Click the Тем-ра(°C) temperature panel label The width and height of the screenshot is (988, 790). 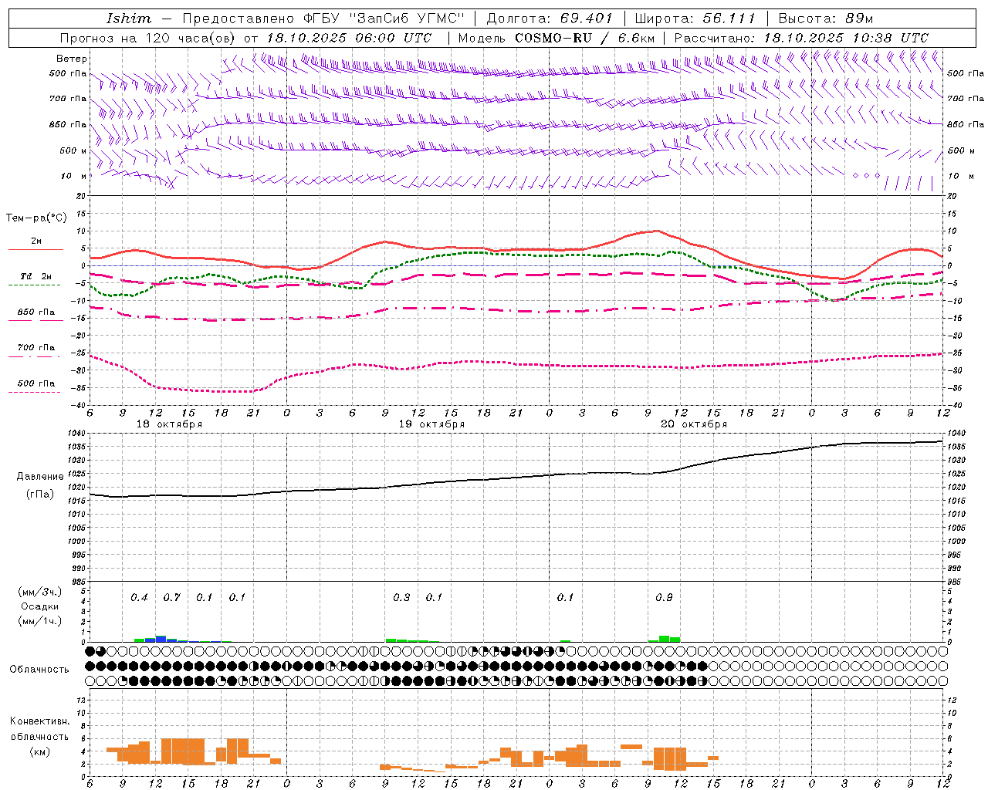(36, 218)
